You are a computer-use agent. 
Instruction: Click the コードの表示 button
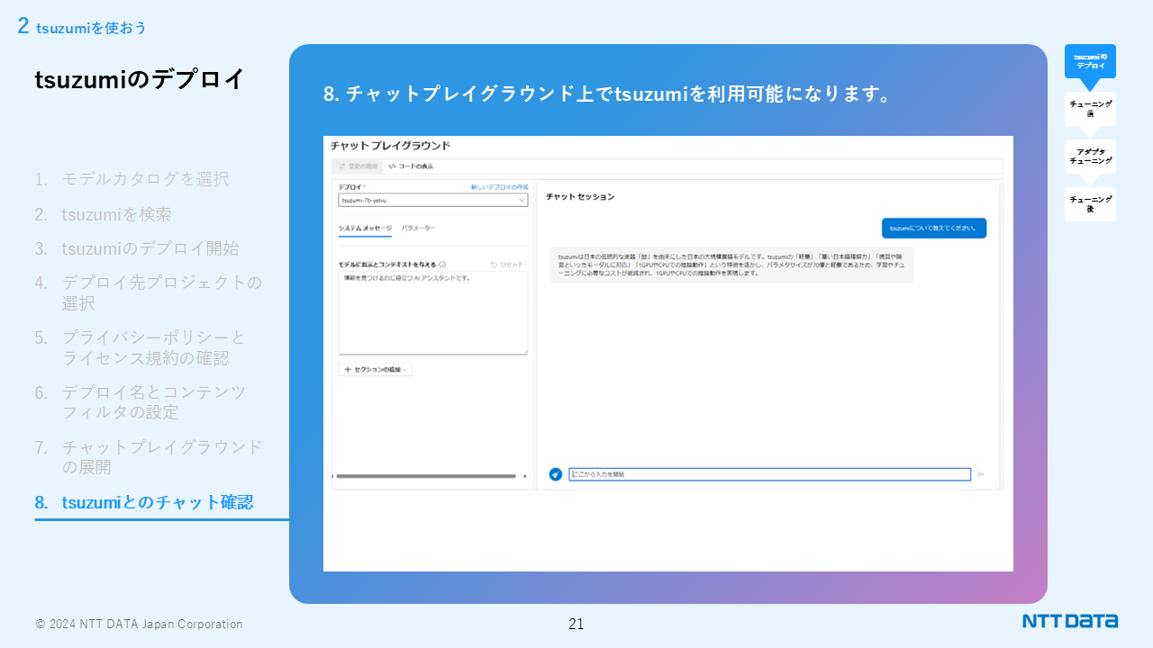point(411,166)
